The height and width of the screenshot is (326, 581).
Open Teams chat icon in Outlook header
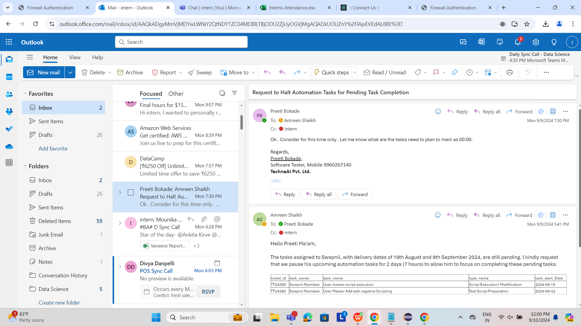tap(463, 42)
